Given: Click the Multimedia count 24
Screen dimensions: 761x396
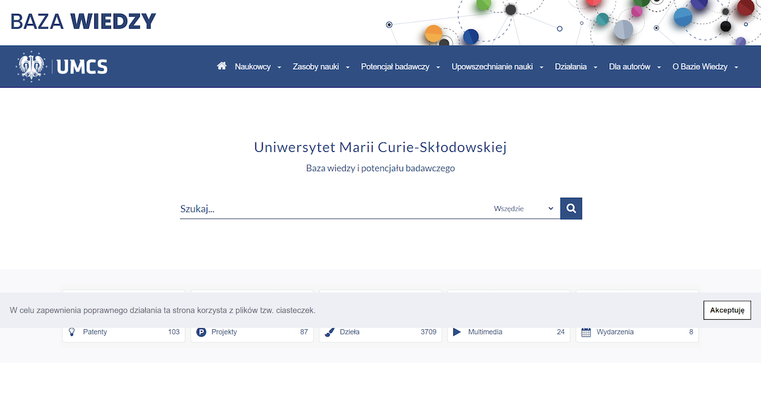Looking at the screenshot, I should (x=560, y=332).
